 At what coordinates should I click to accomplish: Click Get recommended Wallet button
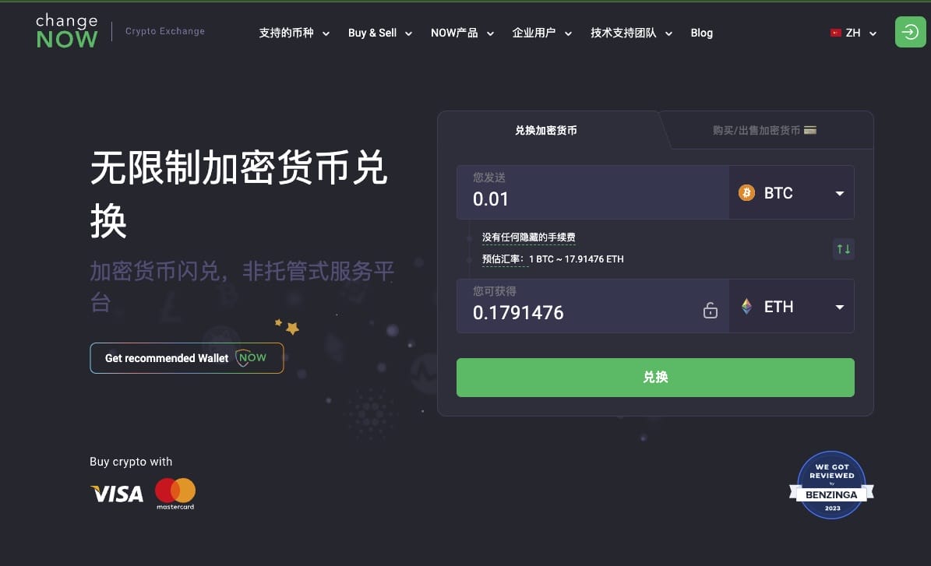(186, 358)
